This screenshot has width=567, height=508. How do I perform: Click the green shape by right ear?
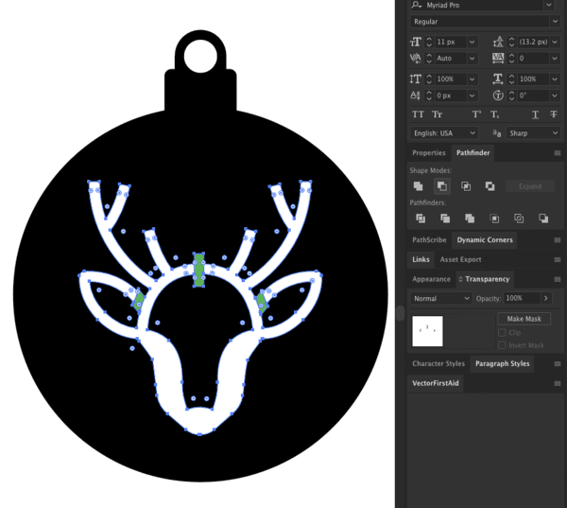[262, 304]
